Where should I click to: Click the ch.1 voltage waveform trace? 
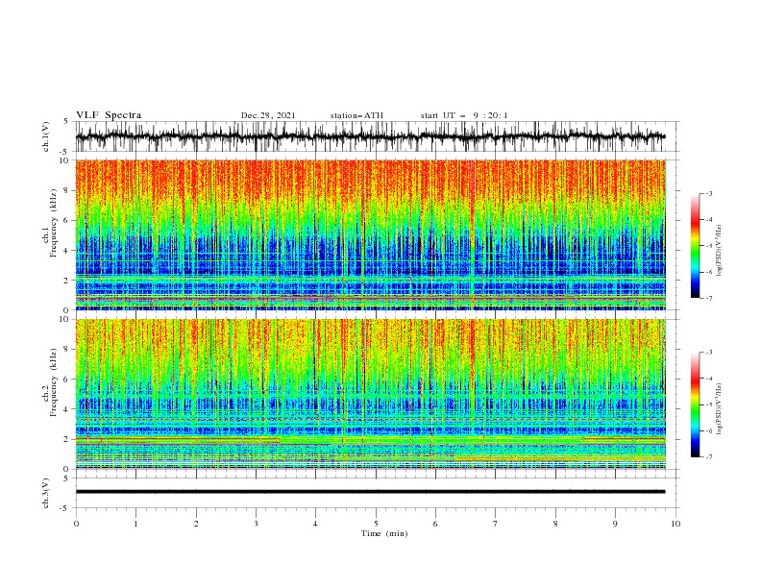coord(370,136)
